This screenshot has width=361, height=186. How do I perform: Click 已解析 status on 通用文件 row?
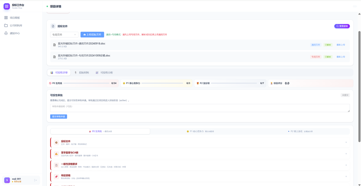coord(328,45)
